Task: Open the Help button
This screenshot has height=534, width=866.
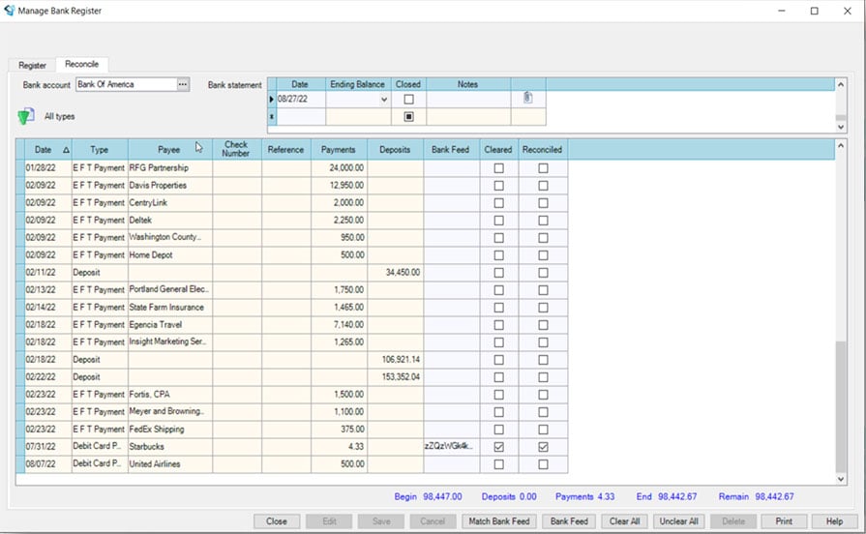Action: click(x=834, y=521)
